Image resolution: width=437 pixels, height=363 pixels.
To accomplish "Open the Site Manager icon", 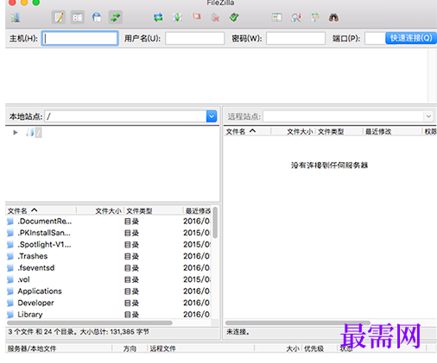I will (16, 18).
